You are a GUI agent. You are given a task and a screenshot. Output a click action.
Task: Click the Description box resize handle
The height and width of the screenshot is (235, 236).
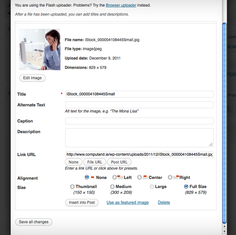point(211,145)
